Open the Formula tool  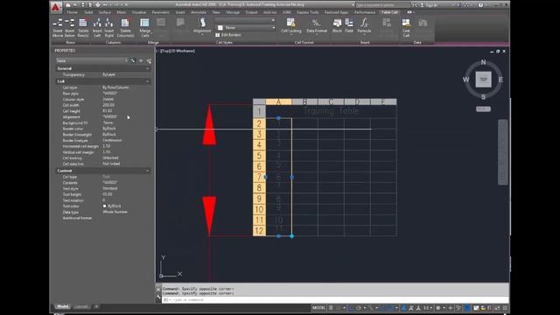point(364,25)
